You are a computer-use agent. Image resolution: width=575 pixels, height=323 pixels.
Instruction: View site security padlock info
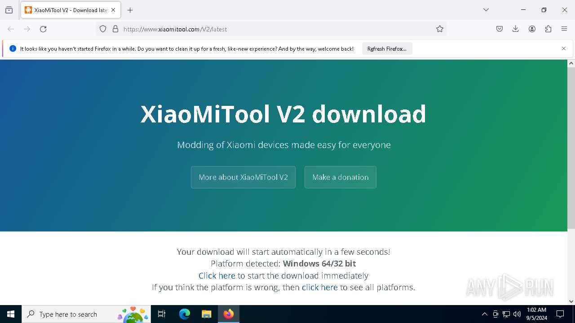pos(115,29)
